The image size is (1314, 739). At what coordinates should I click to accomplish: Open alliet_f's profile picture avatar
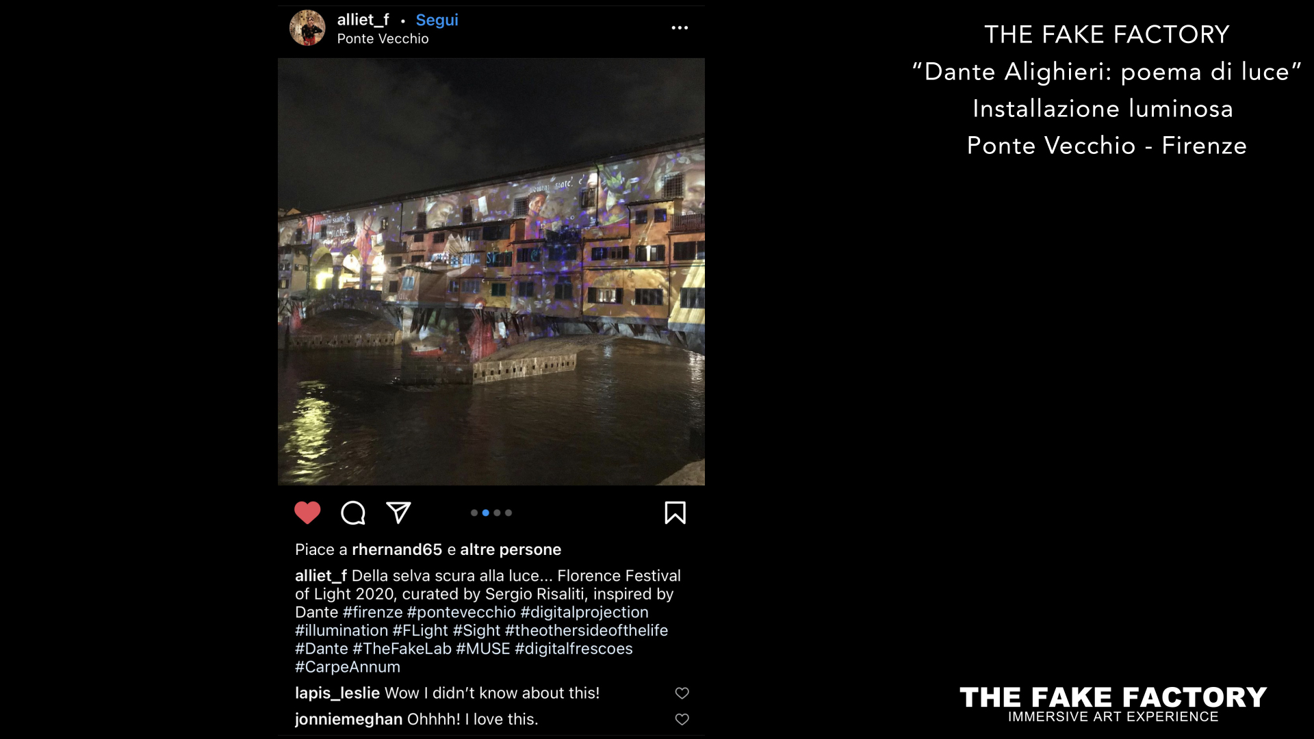[307, 28]
